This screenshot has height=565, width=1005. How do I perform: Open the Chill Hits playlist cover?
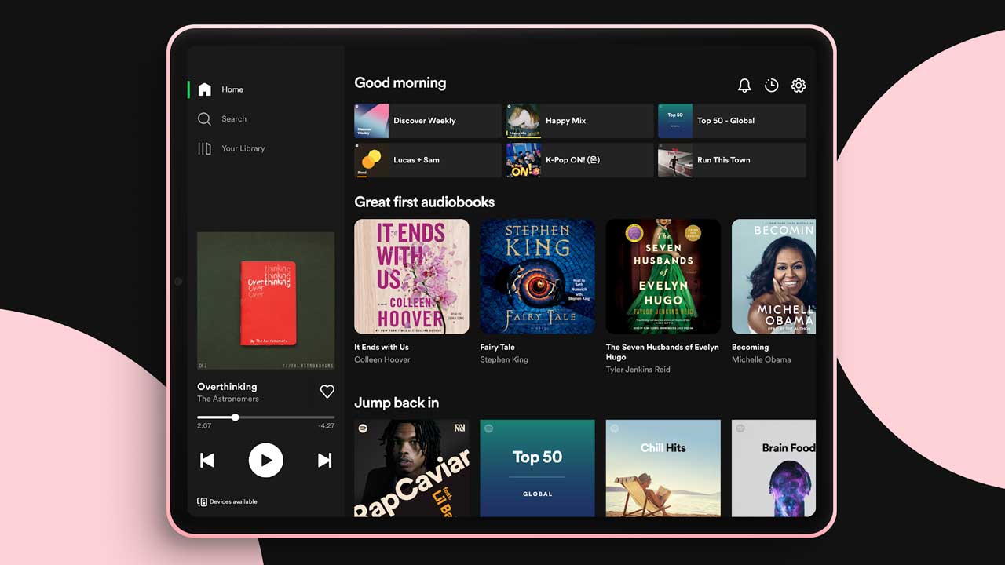pyautogui.click(x=663, y=468)
